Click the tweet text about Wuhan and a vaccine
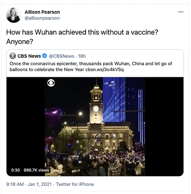 coord(82,37)
